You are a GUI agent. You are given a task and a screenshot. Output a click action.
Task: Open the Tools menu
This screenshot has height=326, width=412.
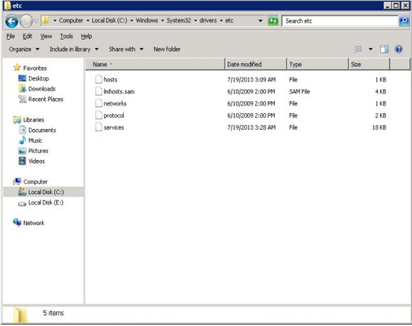66,36
